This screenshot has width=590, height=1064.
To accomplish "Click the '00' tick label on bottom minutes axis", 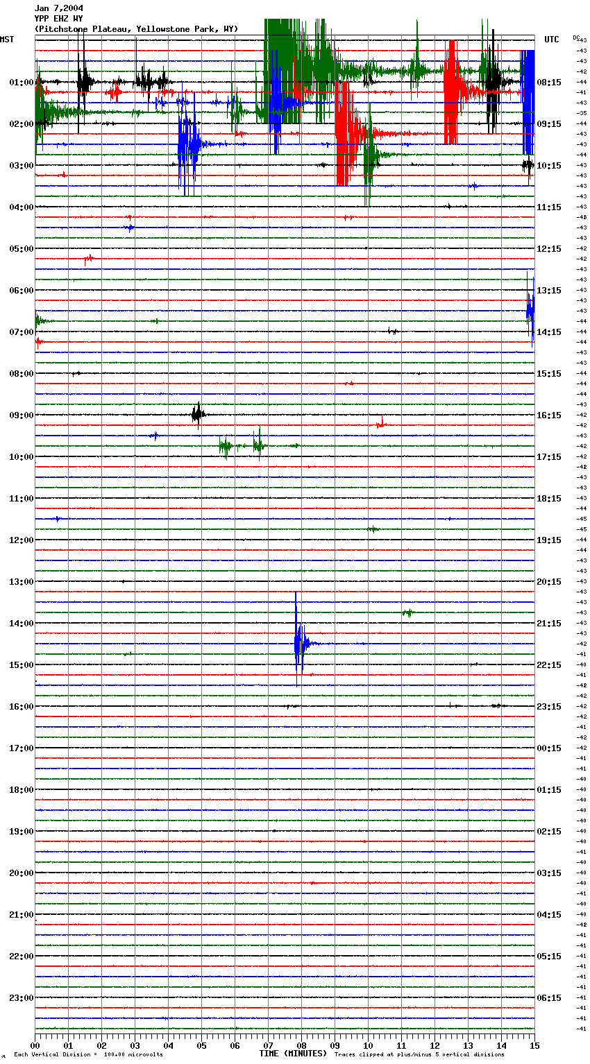I will [x=35, y=1045].
